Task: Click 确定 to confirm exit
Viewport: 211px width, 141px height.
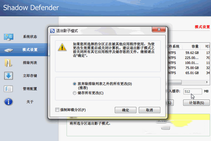Action: (x=126, y=110)
